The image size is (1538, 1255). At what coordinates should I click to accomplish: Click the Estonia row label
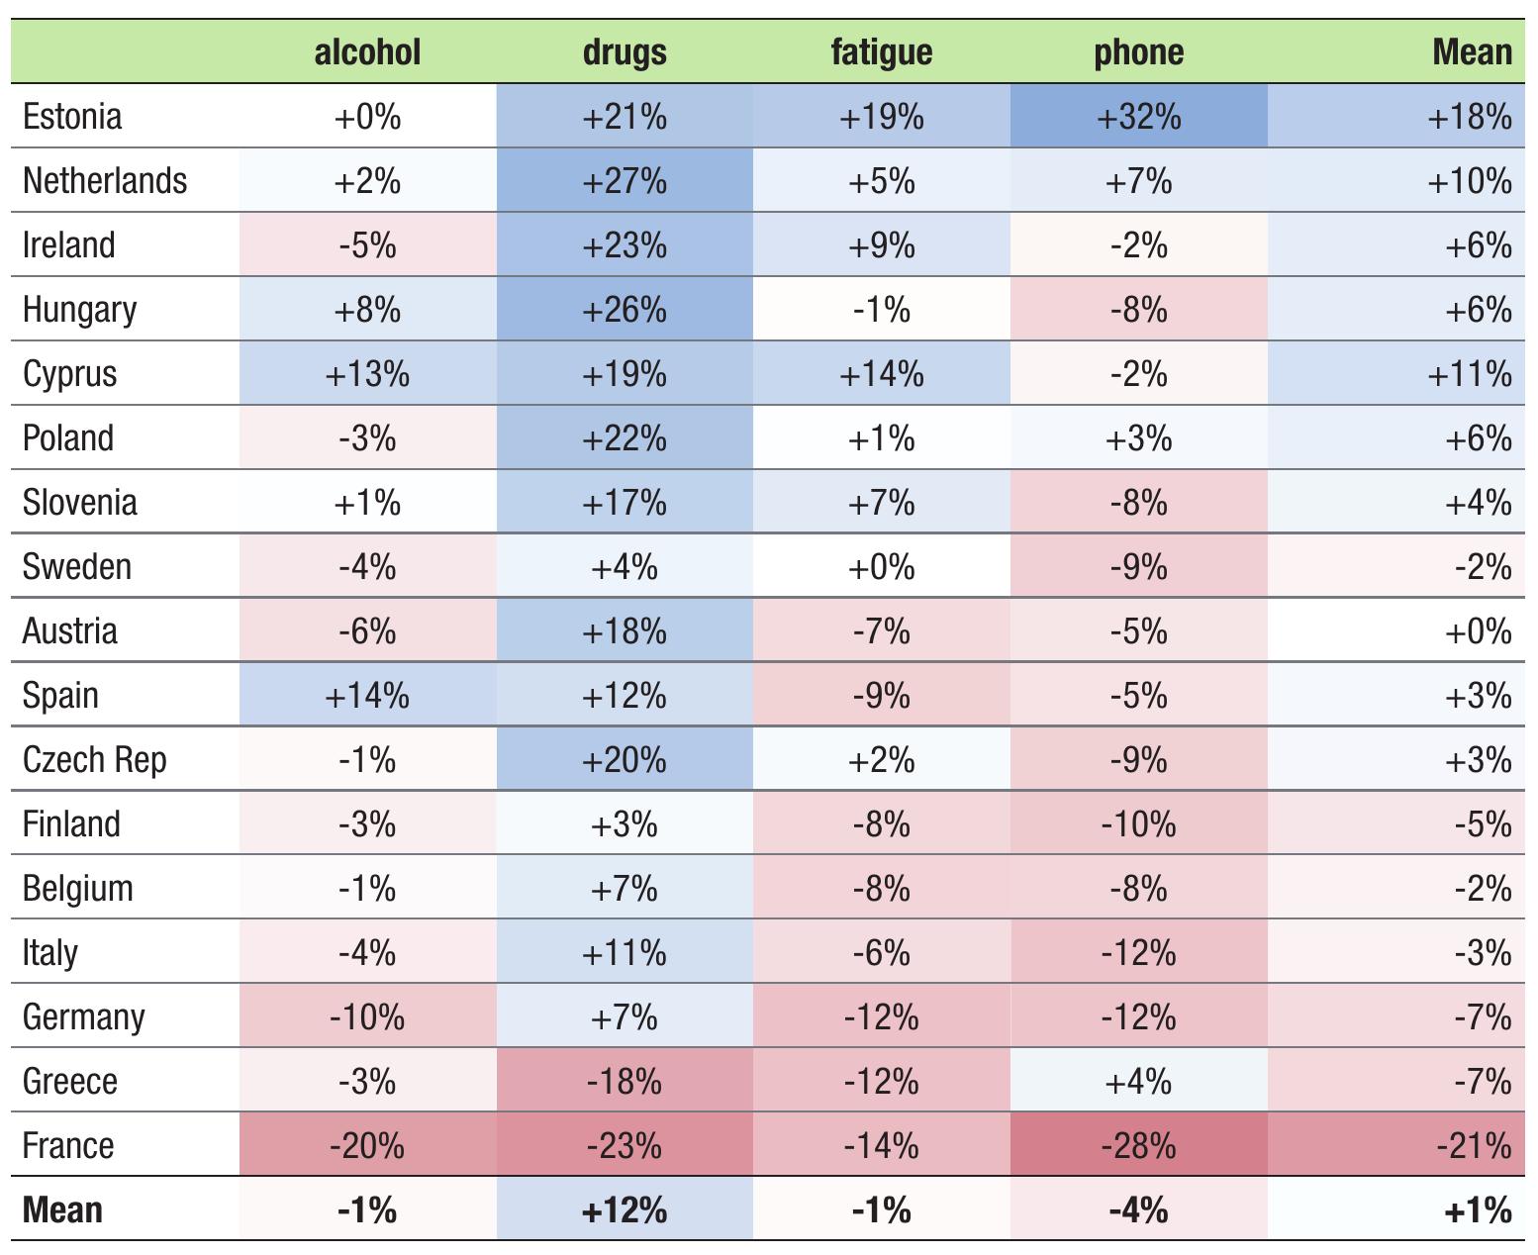72,117
